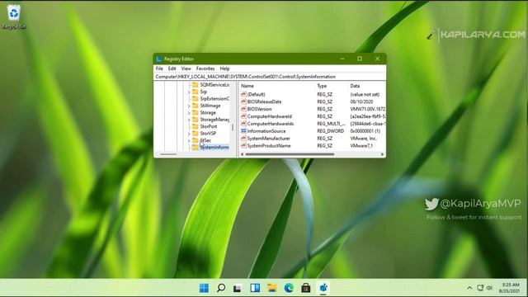Image resolution: width=528 pixels, height=297 pixels.
Task: Expand the StillImage key
Action: [189, 106]
